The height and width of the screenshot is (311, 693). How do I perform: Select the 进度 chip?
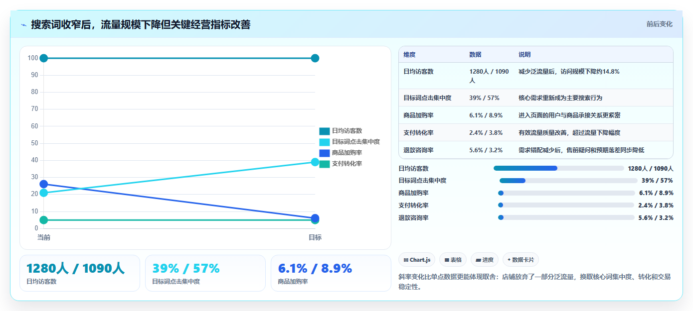coord(485,260)
